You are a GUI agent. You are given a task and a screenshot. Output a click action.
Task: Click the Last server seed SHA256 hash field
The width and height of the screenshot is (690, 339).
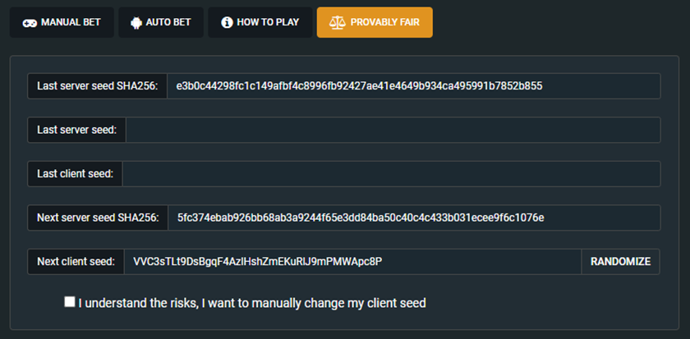pyautogui.click(x=414, y=85)
